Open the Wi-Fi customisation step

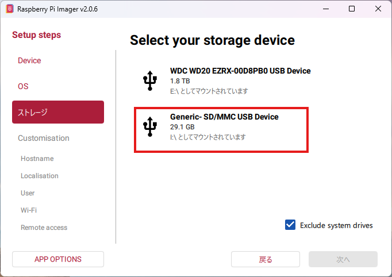click(29, 210)
